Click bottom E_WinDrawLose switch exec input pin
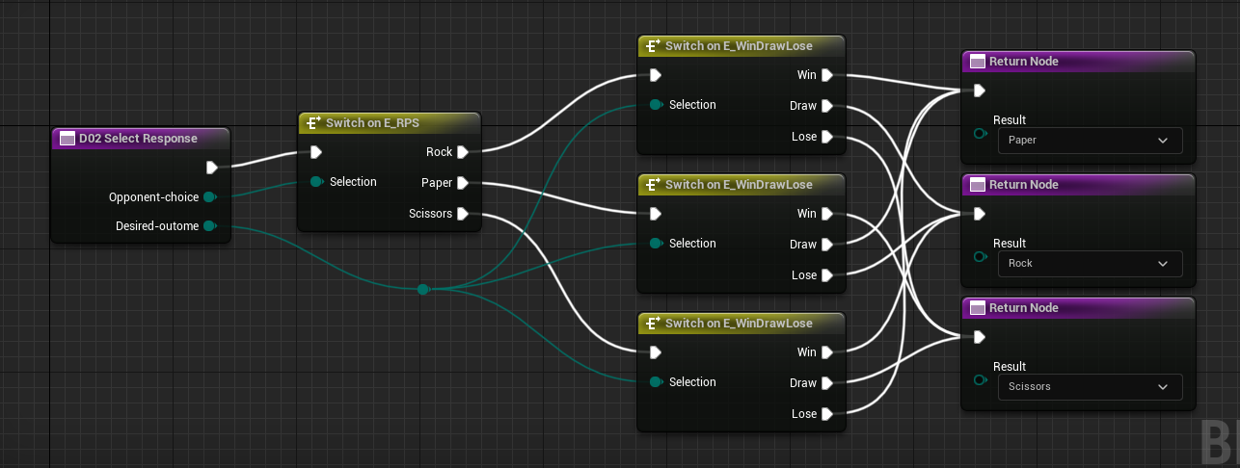The width and height of the screenshot is (1240, 468). 655,352
